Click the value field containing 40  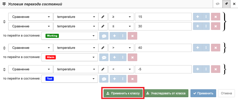click(x=163, y=48)
